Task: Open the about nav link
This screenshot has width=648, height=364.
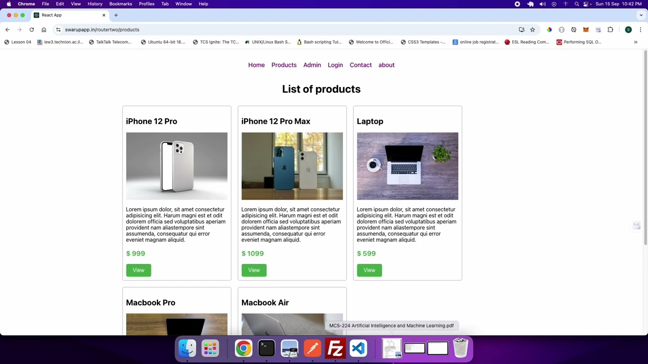Action: (x=386, y=65)
